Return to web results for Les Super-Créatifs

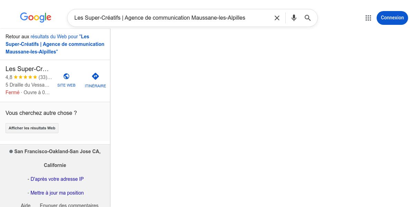click(55, 44)
